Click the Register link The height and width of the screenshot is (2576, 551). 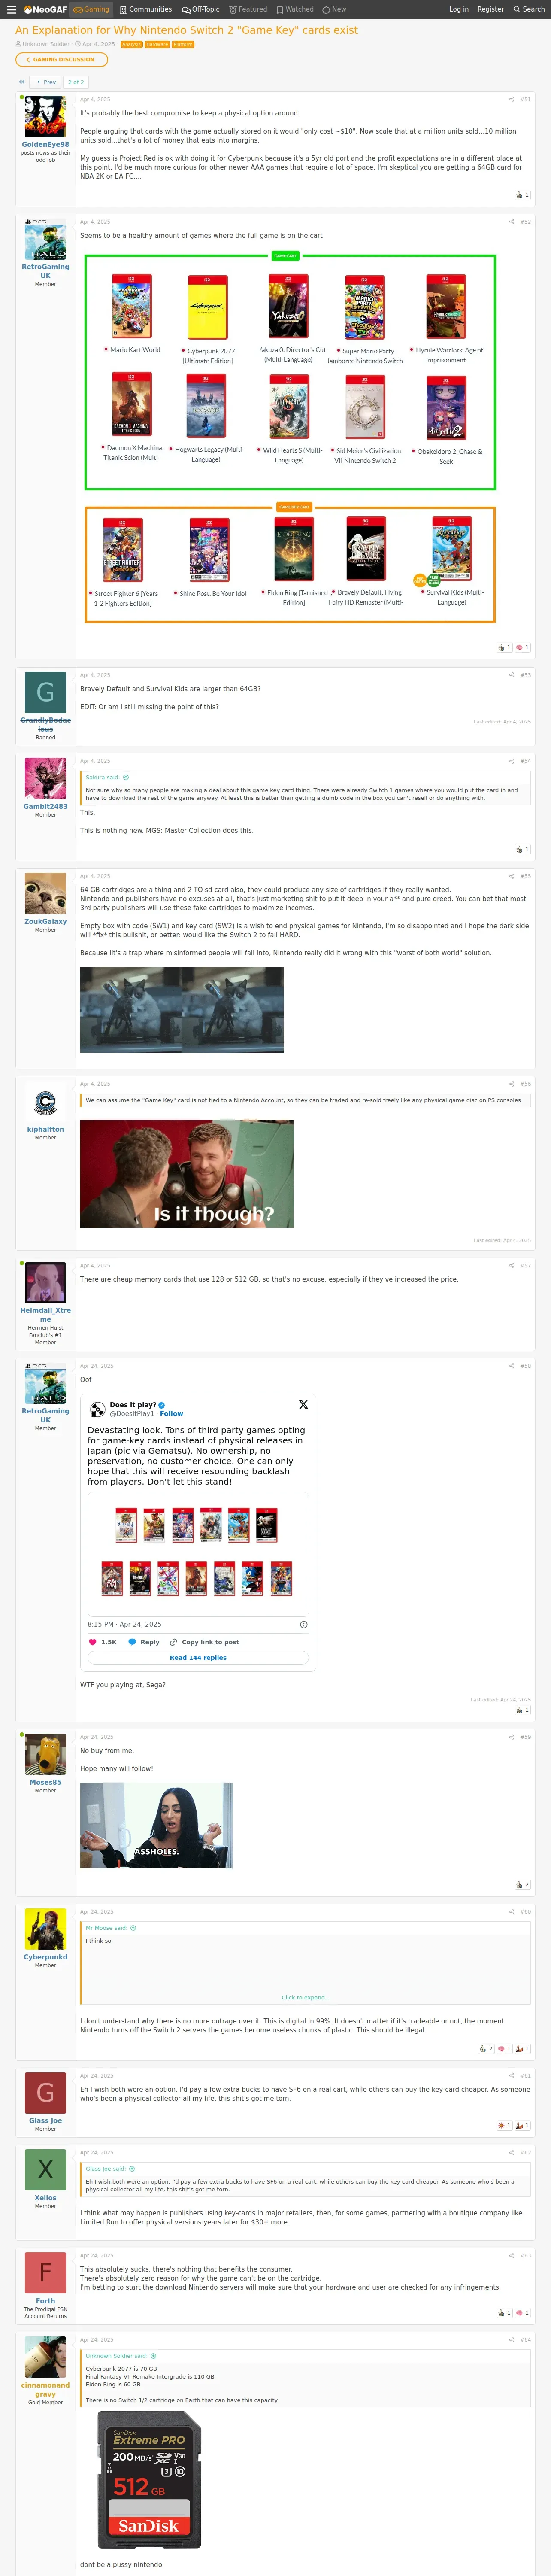point(490,9)
